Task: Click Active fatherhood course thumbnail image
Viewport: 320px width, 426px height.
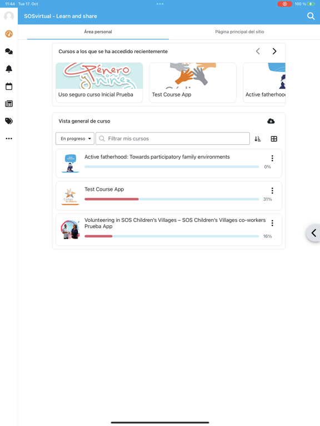Action: pos(70,163)
